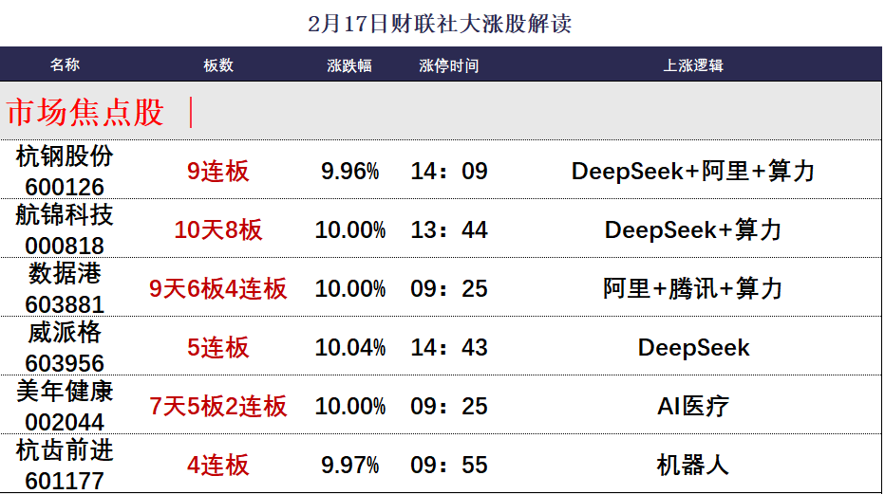Select stock code 603956

coord(65,363)
